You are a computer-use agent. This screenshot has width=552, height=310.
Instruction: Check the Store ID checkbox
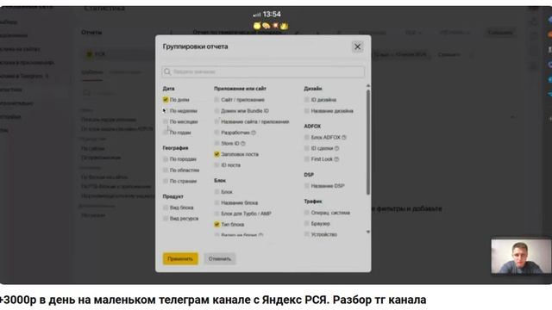[216, 144]
